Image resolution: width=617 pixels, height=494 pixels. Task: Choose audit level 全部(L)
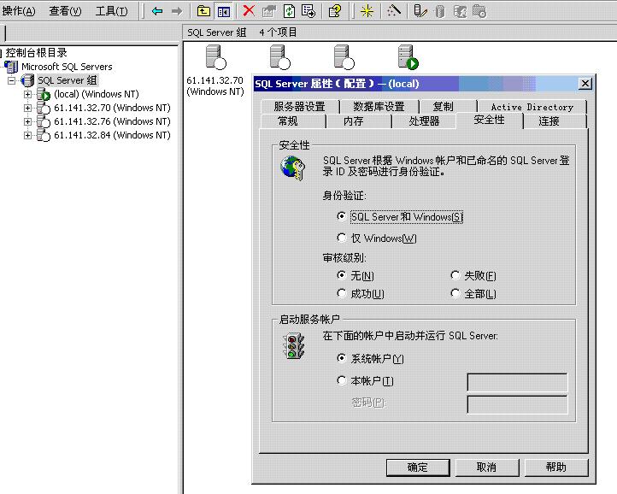tap(455, 293)
